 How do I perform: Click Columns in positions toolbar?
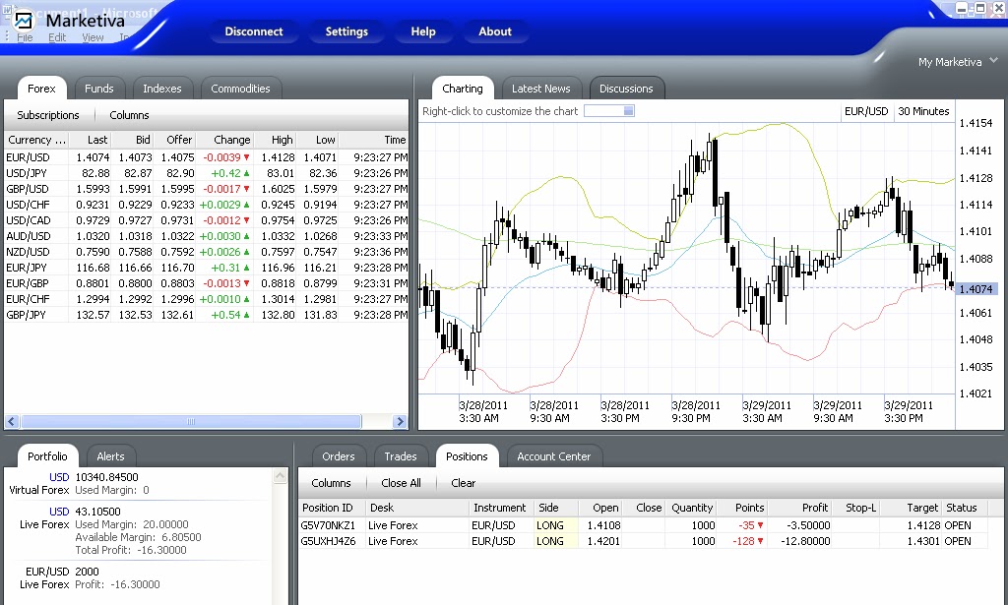331,483
